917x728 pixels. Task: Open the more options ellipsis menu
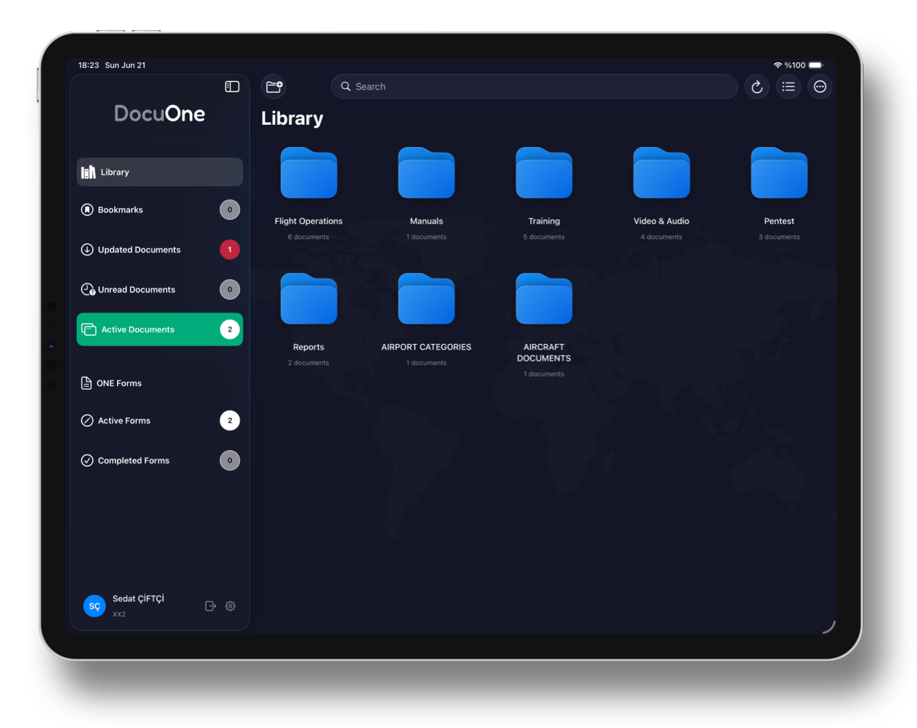820,87
